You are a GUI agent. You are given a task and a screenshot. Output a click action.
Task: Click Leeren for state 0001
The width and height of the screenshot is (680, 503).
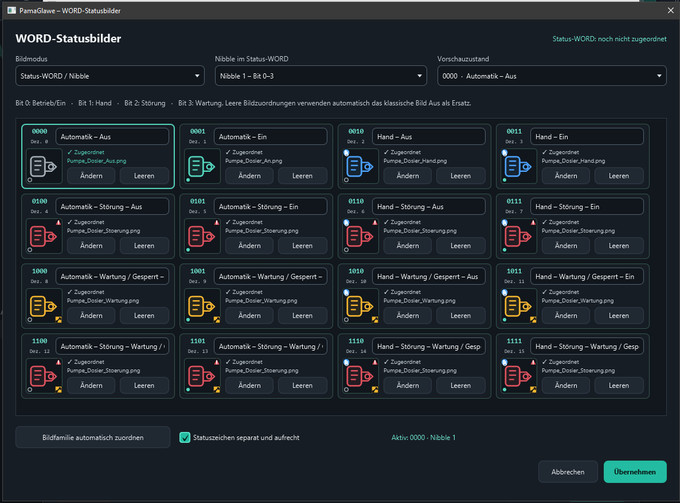click(302, 176)
